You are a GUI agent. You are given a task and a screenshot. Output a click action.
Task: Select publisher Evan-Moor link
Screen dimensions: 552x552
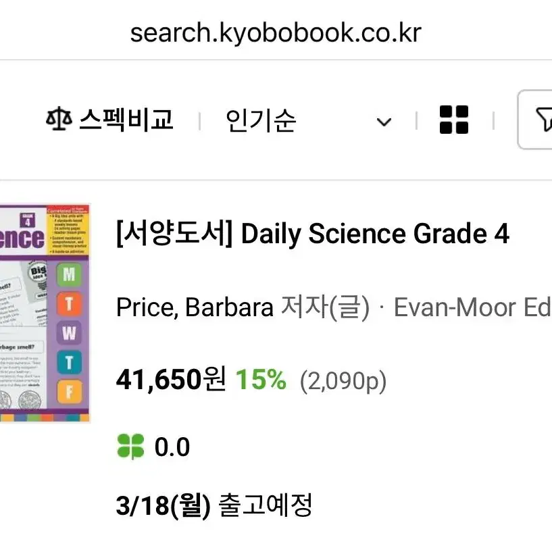point(472,307)
